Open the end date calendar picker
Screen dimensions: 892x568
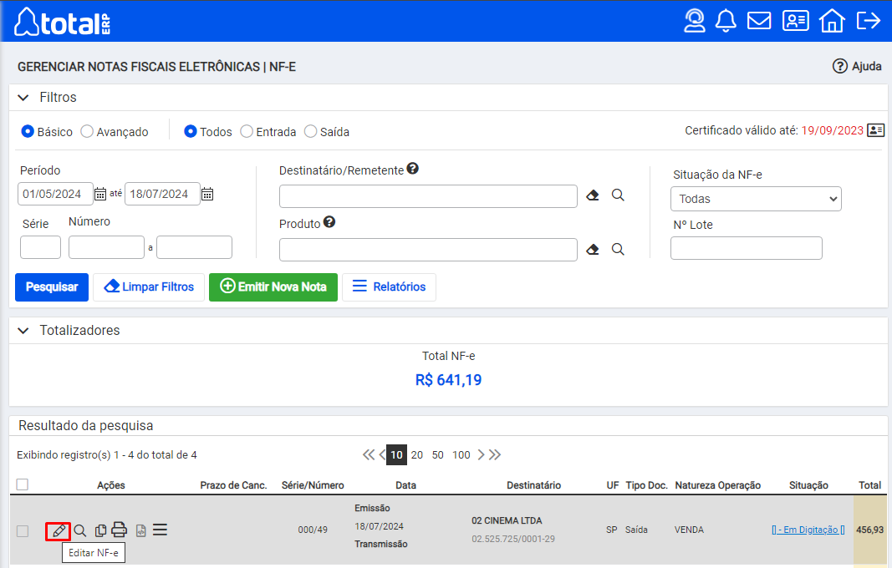coord(207,194)
